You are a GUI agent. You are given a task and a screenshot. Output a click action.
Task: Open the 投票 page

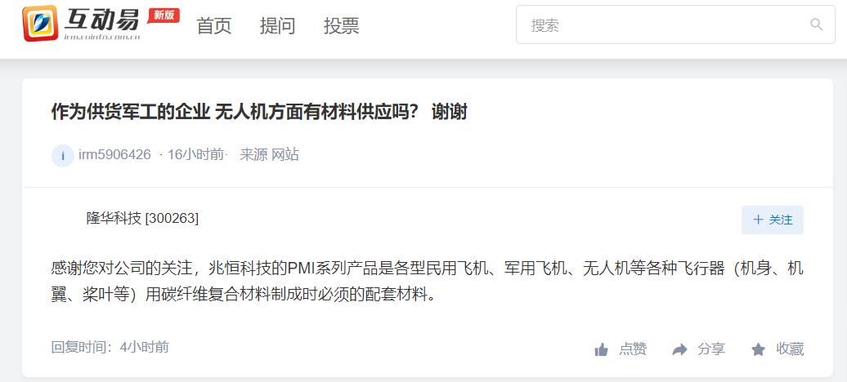point(342,25)
